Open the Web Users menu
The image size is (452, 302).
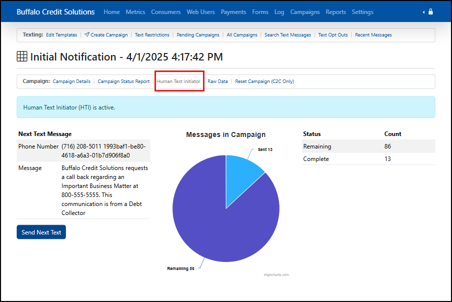tap(200, 12)
